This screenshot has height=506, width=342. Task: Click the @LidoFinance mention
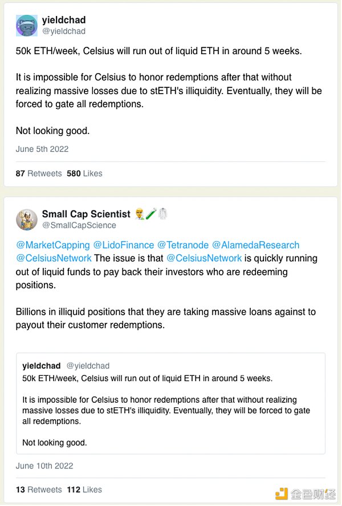123,245
